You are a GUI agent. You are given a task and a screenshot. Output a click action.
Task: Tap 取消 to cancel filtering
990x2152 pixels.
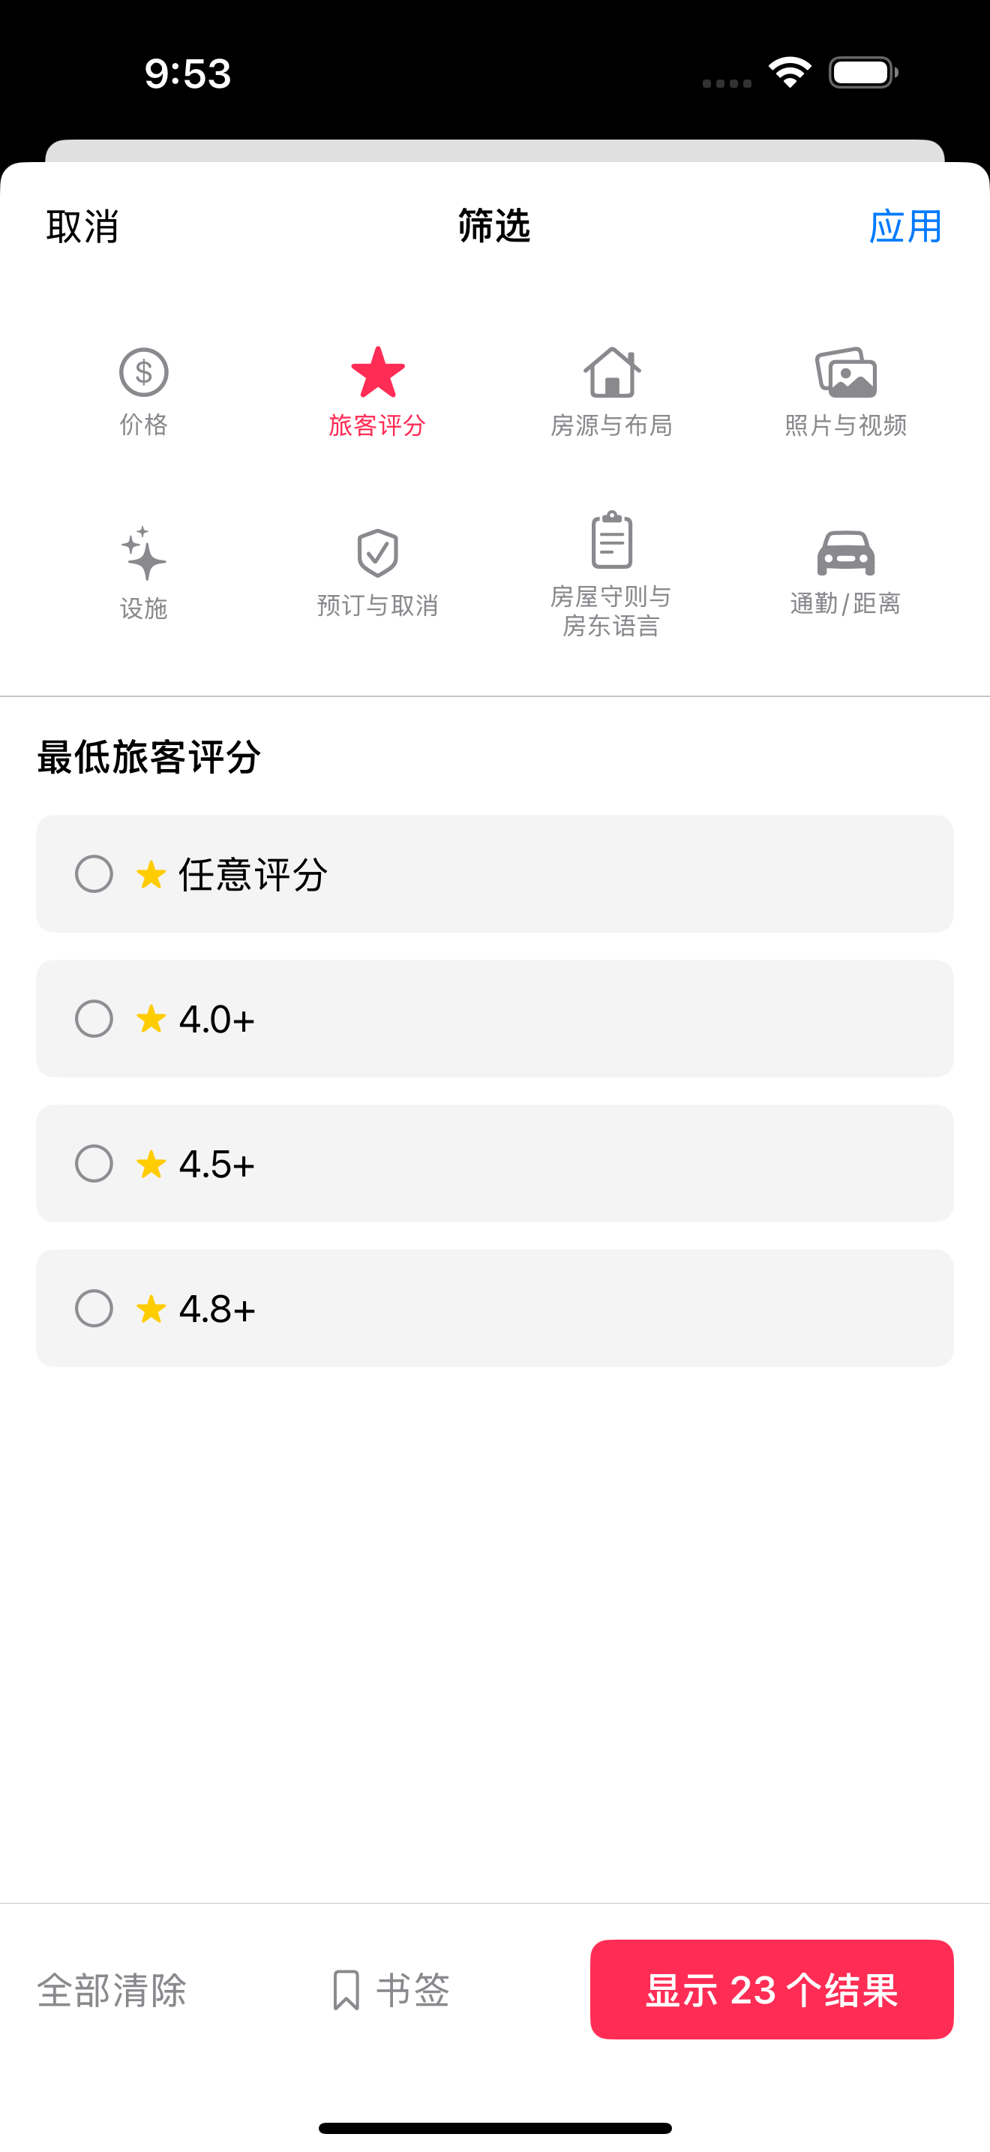point(82,227)
